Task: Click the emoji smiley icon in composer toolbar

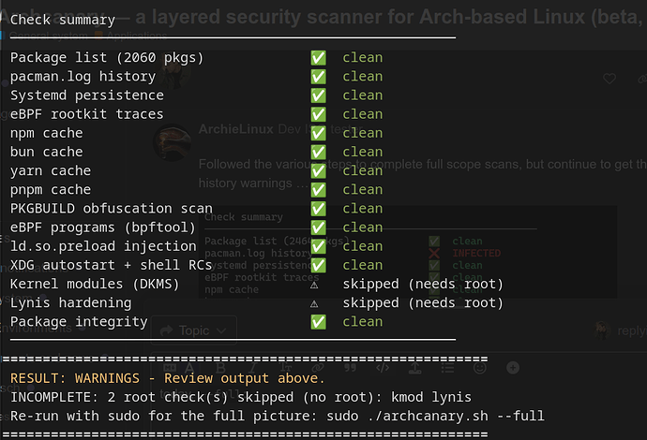Action: [x=480, y=368]
